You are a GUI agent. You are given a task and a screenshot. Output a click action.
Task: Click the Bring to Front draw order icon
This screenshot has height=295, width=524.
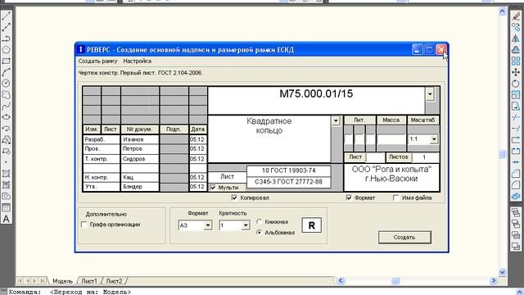pyautogui.click(x=516, y=212)
